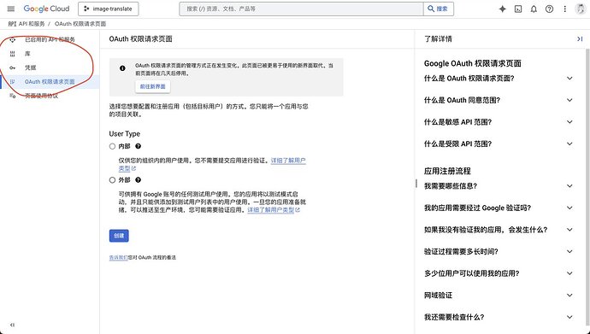The image size is (590, 334).
Task: Open the image-translate project picker
Action: coord(109,9)
